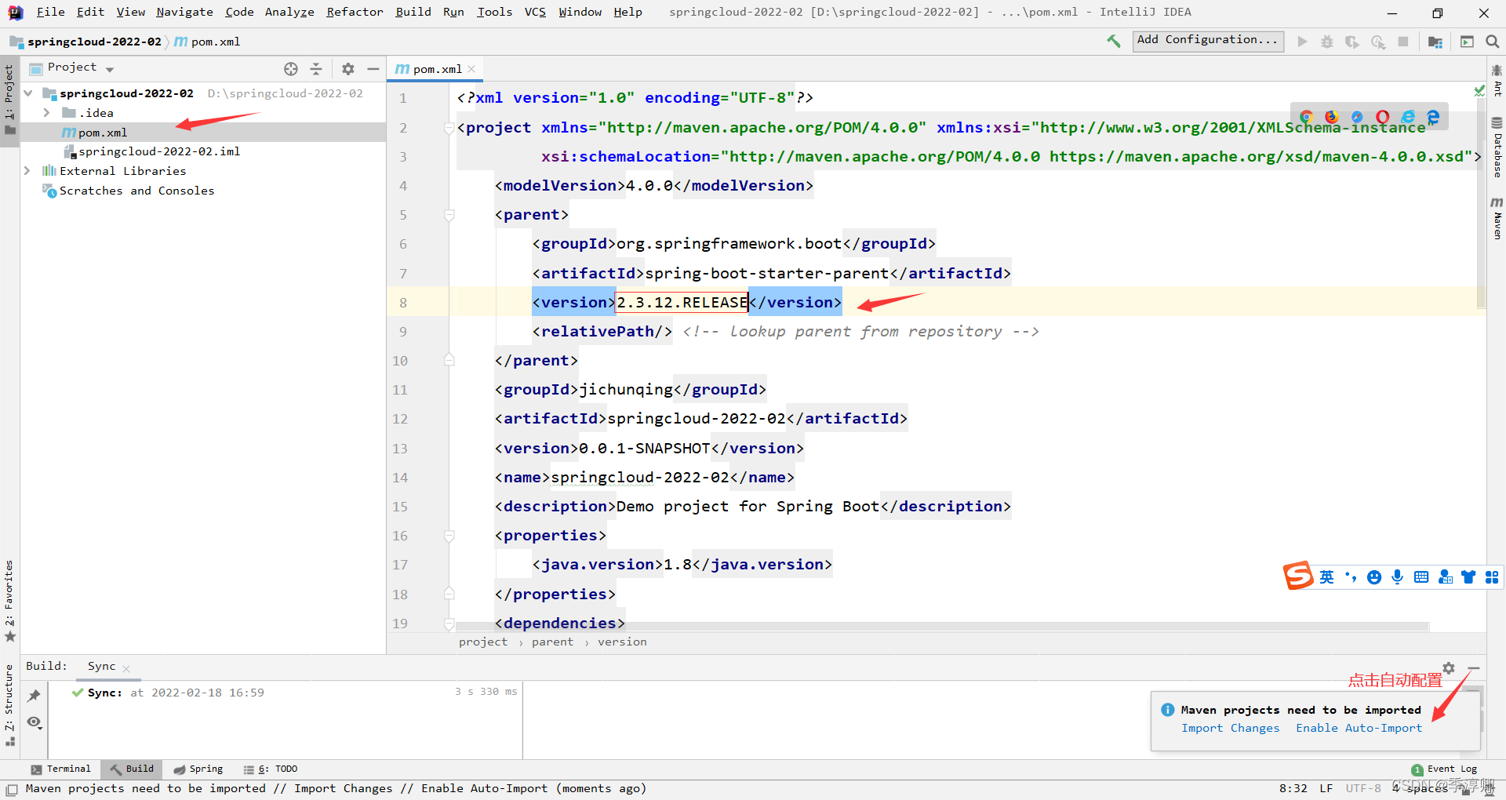Click the Import Changes link
The height and width of the screenshot is (800, 1506).
pos(1230,729)
